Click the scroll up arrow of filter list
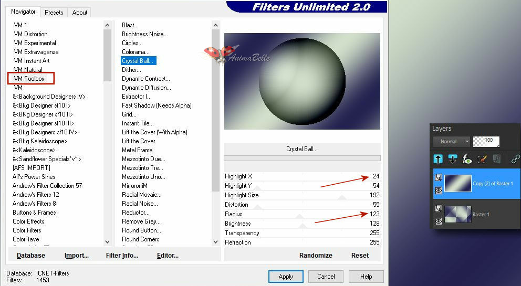 coord(215,25)
